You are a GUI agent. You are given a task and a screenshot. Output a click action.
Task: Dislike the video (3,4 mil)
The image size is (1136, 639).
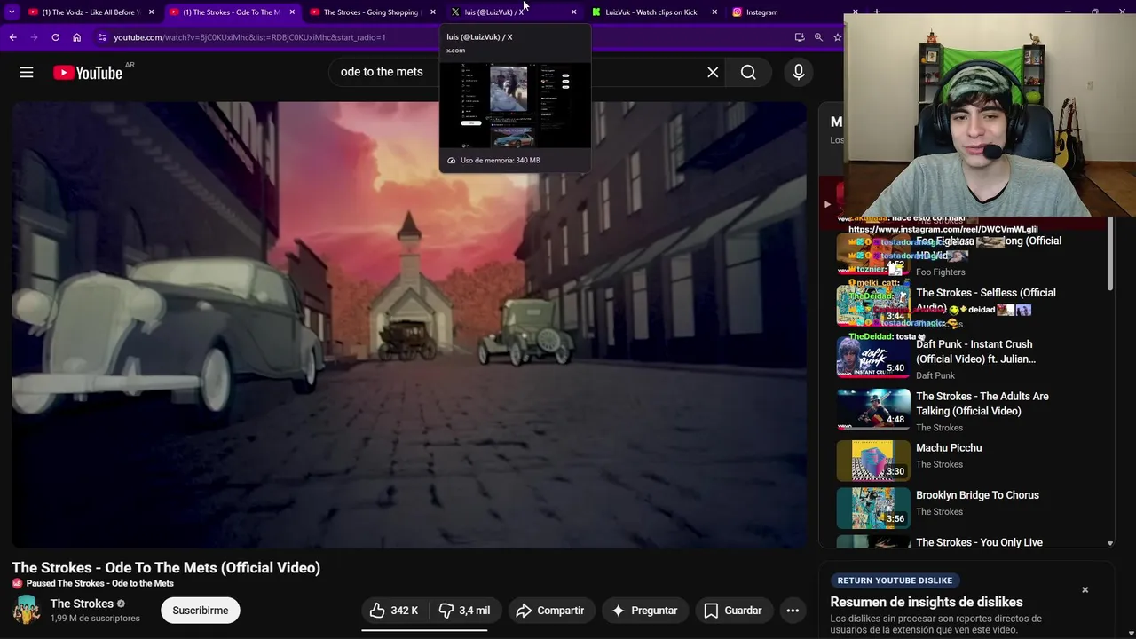pyautogui.click(x=464, y=611)
